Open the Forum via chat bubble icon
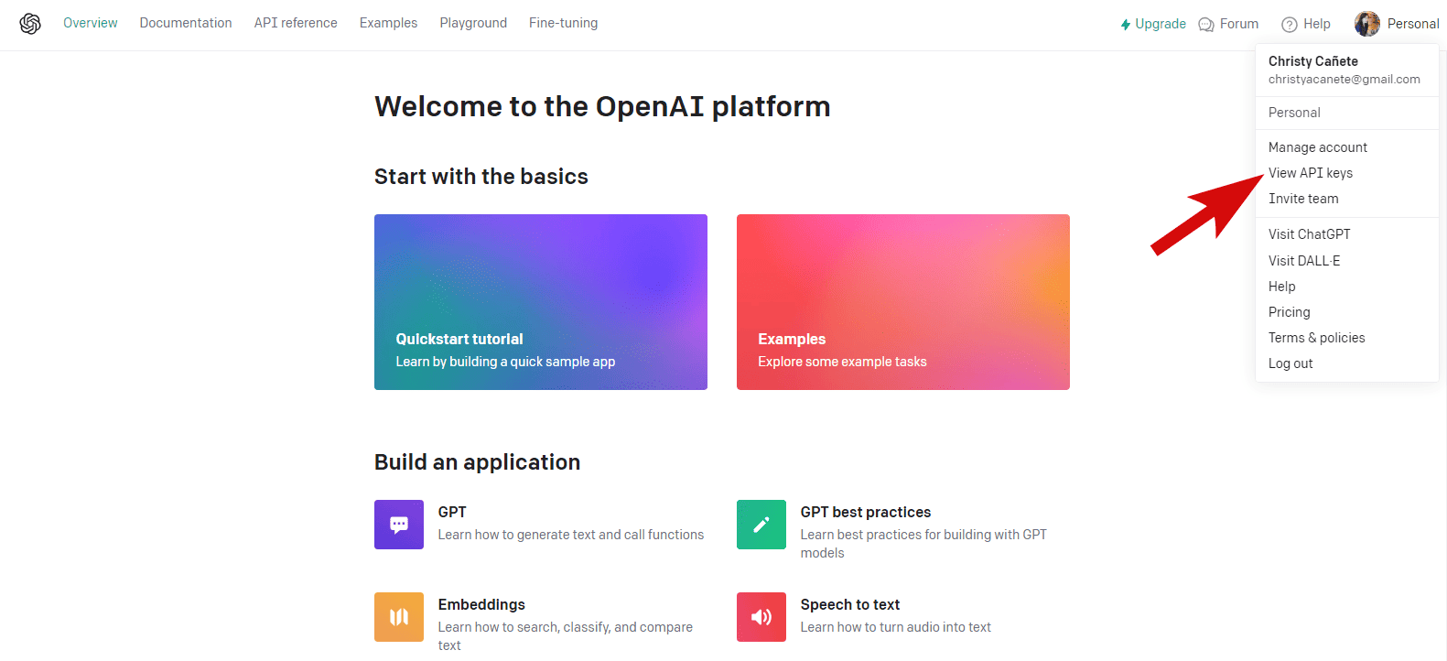Viewport: 1447px width, 661px height. pos(1206,25)
